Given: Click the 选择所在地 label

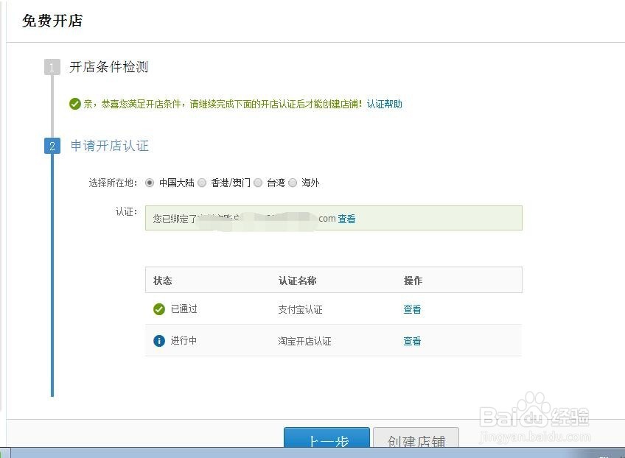Looking at the screenshot, I should click(113, 183).
